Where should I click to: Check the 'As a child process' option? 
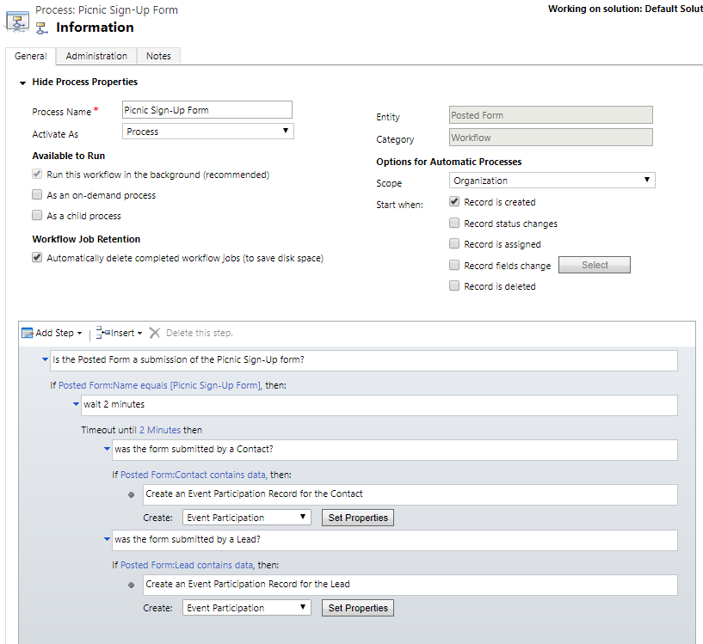coord(37,216)
